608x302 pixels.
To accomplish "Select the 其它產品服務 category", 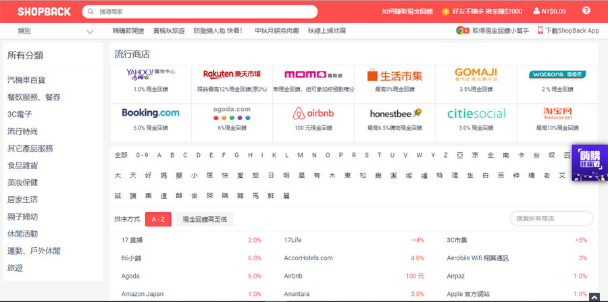I will tap(30, 148).
